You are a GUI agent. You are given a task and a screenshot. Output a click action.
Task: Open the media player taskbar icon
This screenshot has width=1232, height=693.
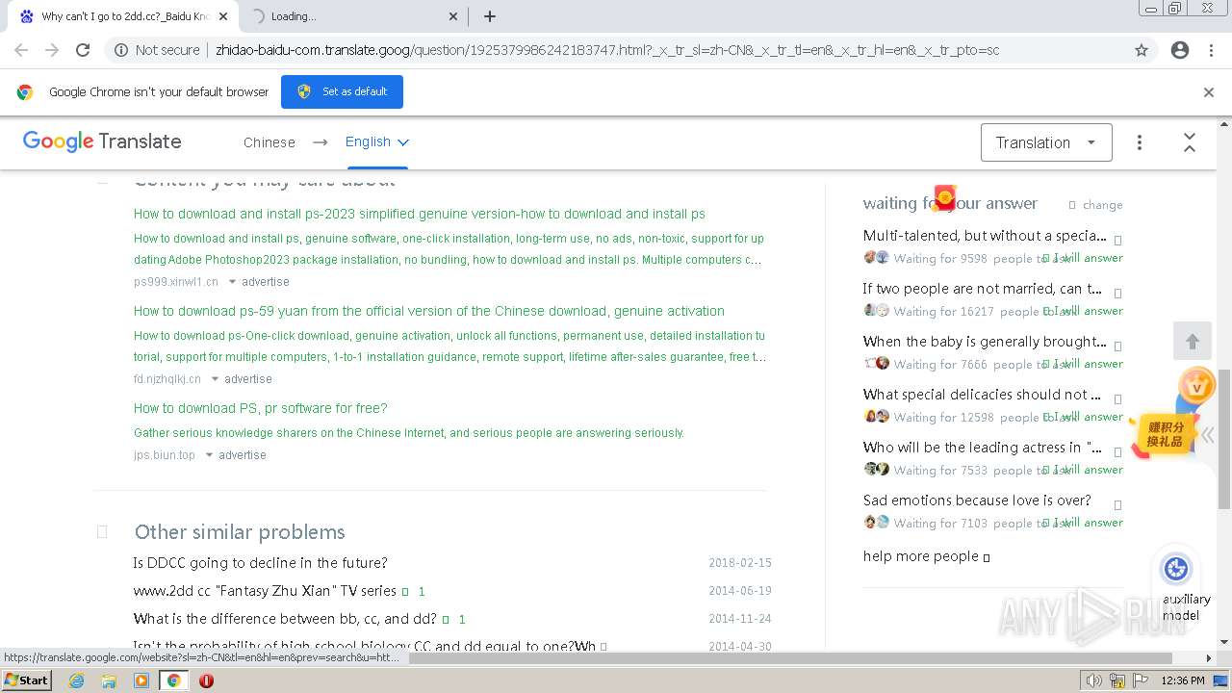click(141, 680)
